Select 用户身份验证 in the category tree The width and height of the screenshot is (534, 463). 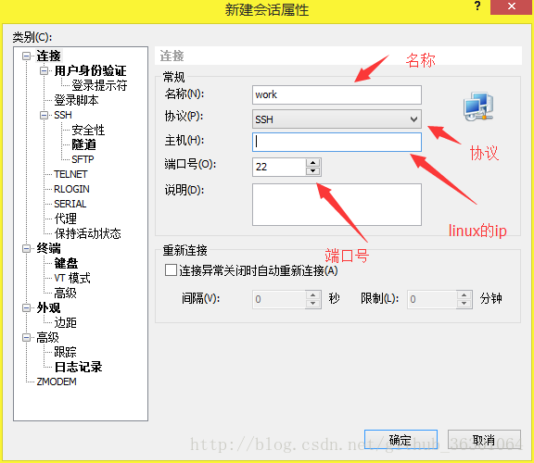(90, 70)
